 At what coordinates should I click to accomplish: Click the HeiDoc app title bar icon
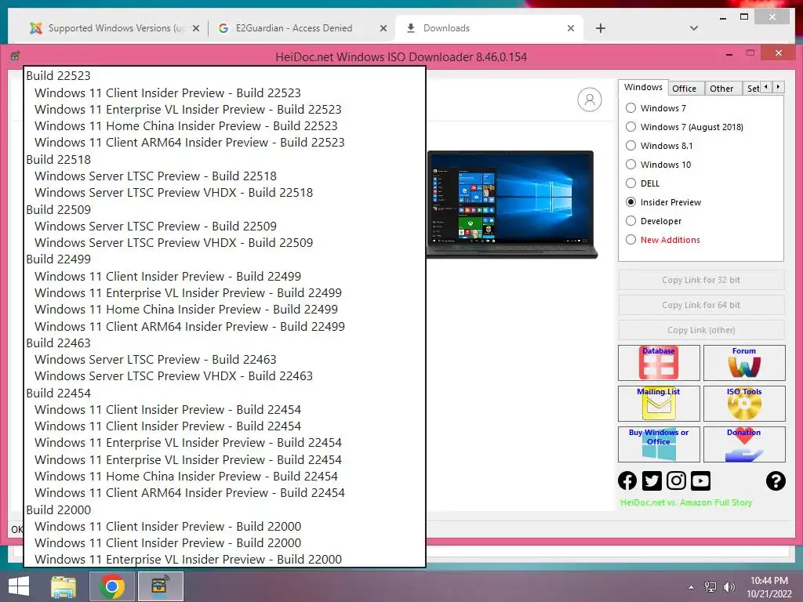pos(16,56)
